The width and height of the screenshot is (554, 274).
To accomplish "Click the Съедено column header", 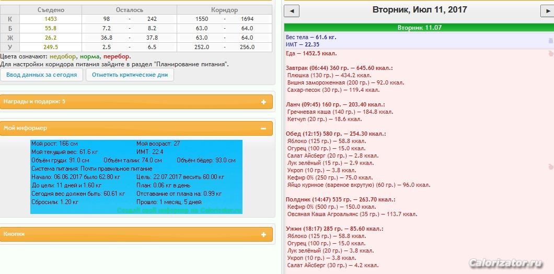I will 51,10.
